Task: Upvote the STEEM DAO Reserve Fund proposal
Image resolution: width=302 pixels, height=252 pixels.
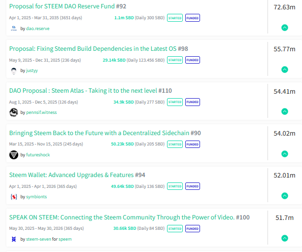Action: (x=284, y=28)
